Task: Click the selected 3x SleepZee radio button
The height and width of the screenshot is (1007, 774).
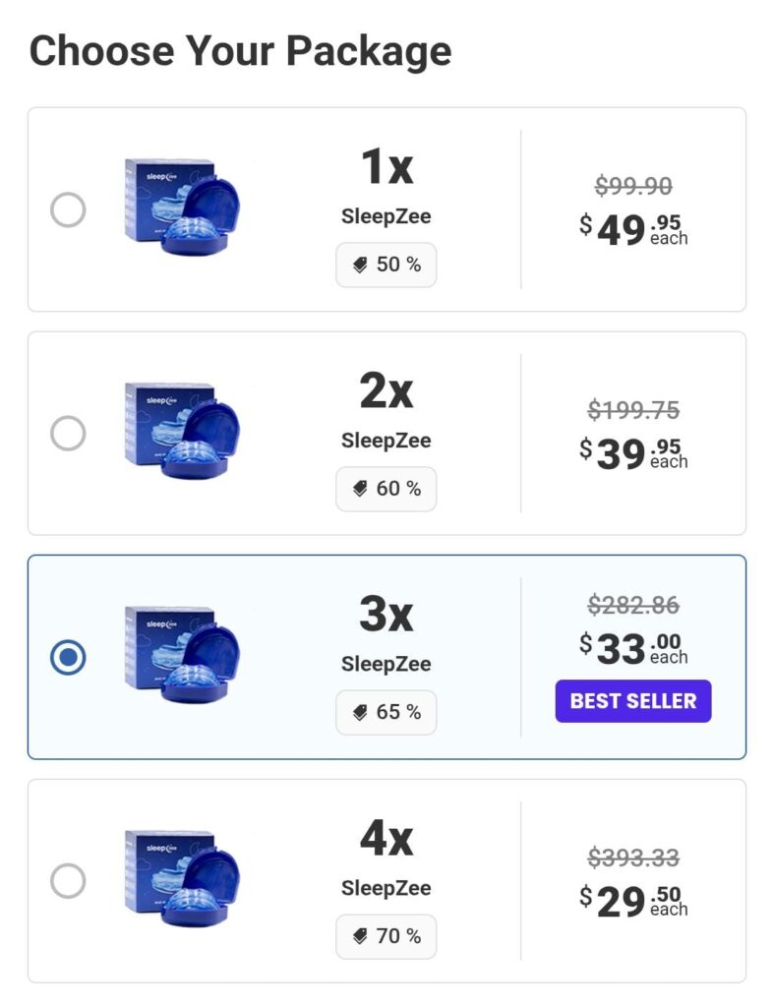Action: point(68,657)
